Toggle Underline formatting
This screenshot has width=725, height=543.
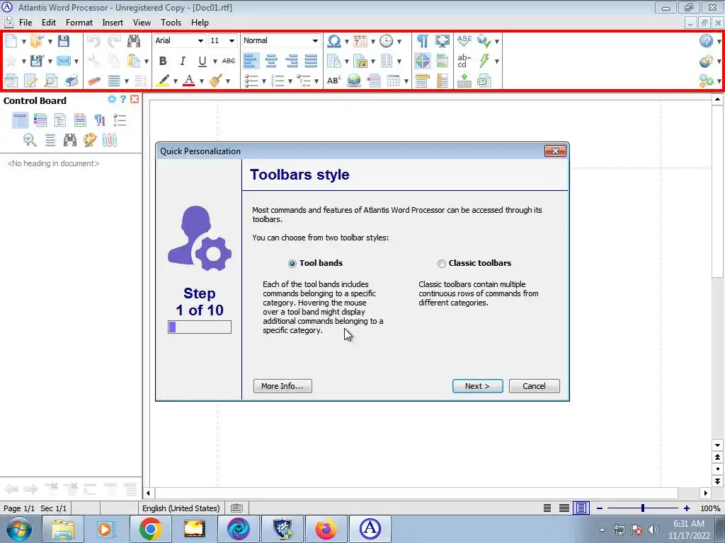click(202, 61)
